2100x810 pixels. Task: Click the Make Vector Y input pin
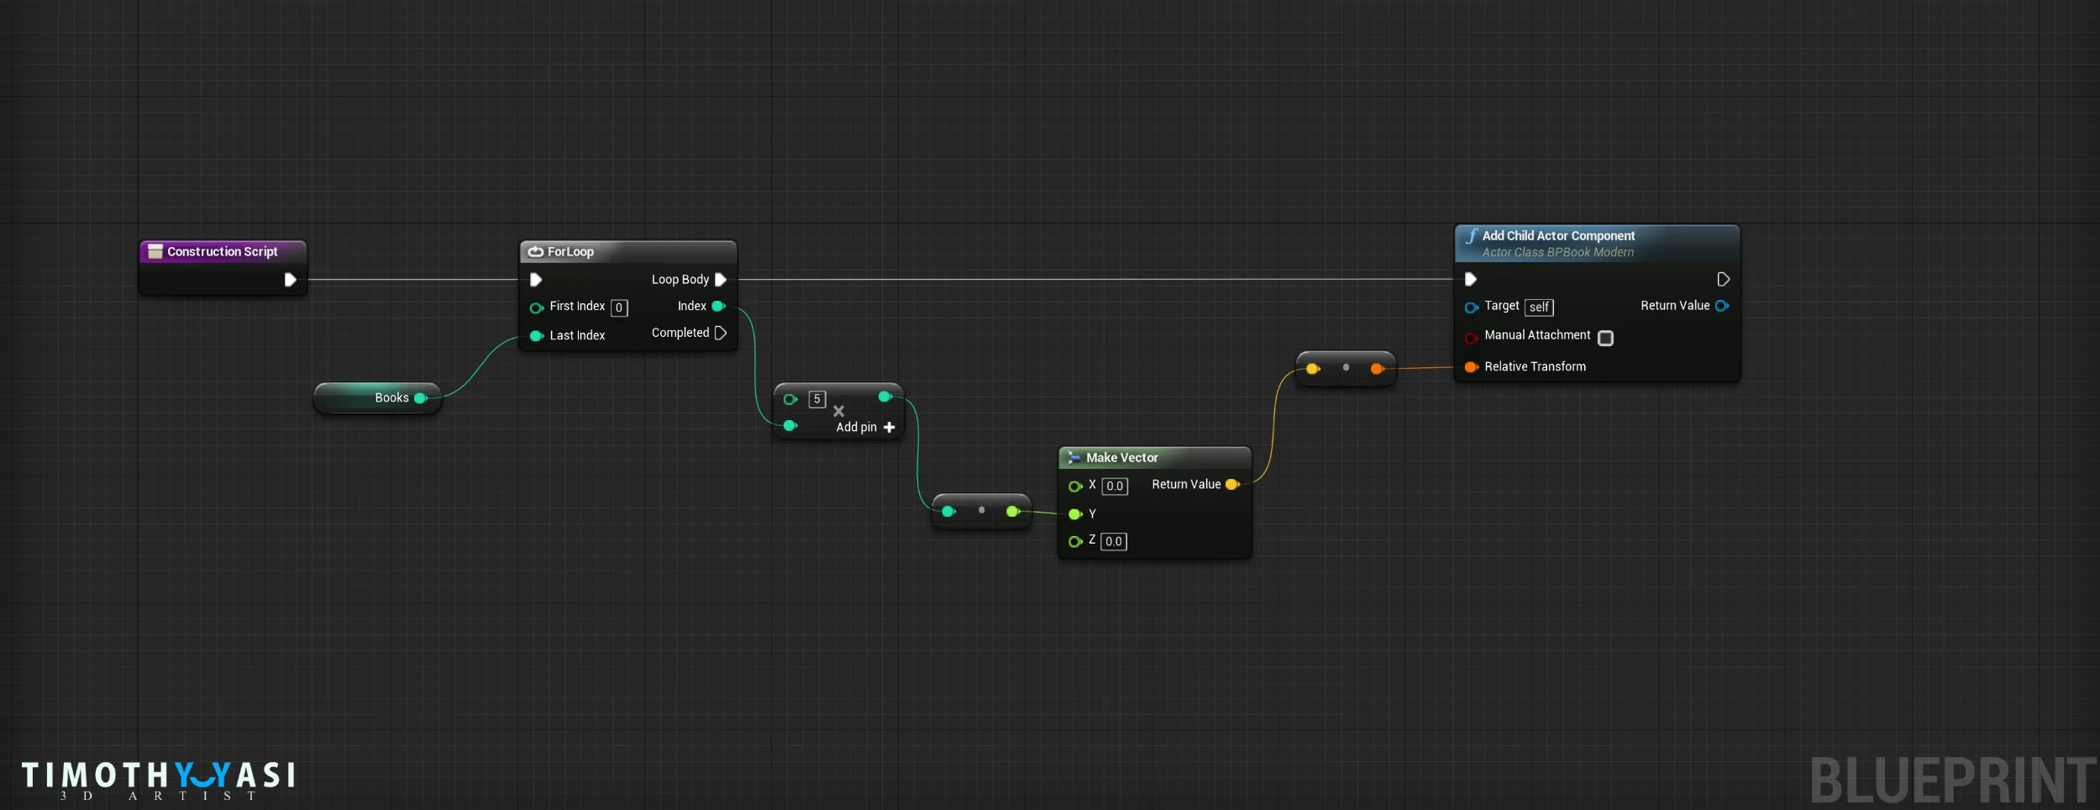click(1075, 514)
